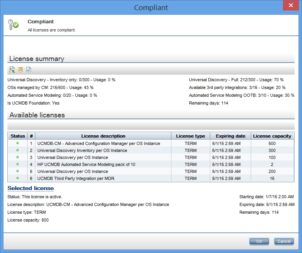Image resolution: width=302 pixels, height=253 pixels.
Task: Click the Starting date 1/7/15 text
Action: (267, 197)
